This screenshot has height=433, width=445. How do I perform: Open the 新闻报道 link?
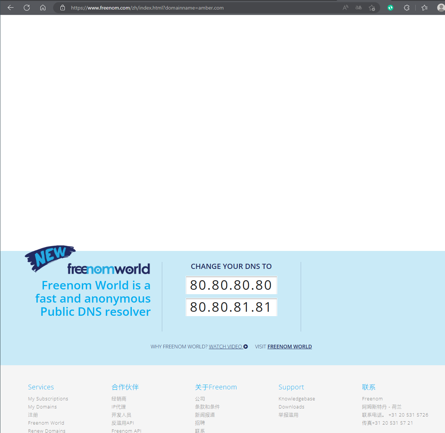205,415
